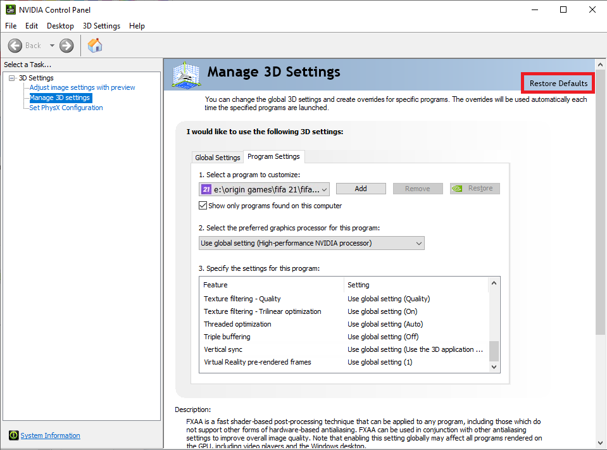Select Manage 3D settings in the tree
Image resolution: width=607 pixels, height=450 pixels.
pos(60,97)
